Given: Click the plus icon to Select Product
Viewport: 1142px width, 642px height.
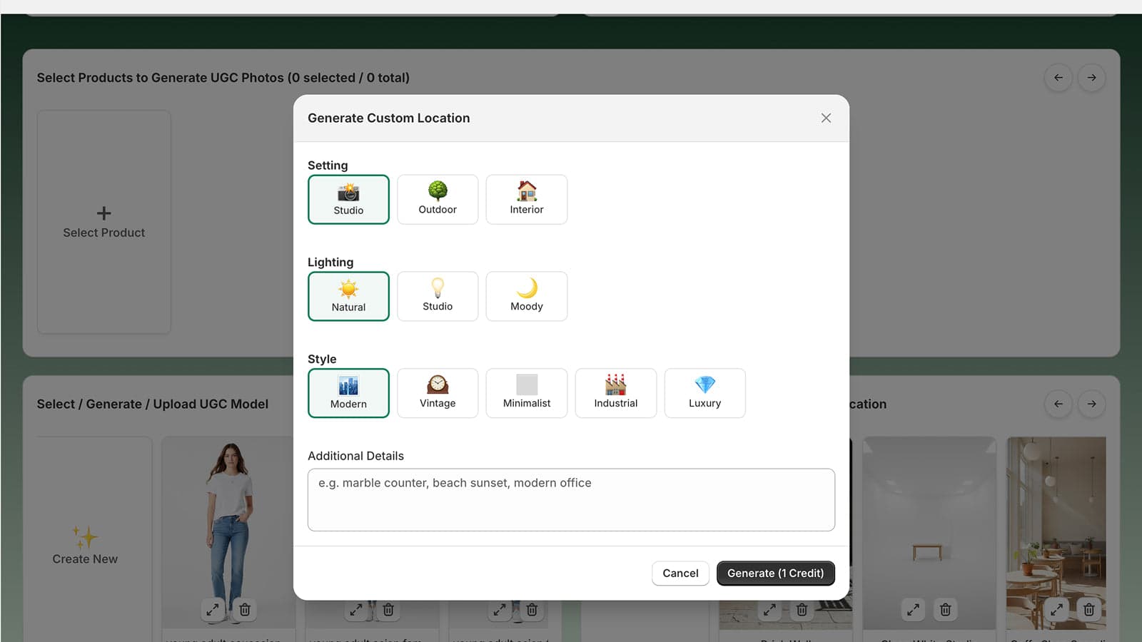Looking at the screenshot, I should click(103, 213).
